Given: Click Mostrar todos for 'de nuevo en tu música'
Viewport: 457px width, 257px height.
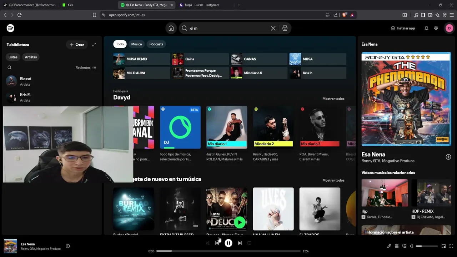Looking at the screenshot, I should [x=333, y=180].
